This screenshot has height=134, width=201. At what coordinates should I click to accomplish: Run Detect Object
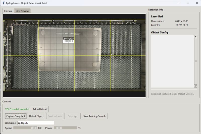click(36, 116)
